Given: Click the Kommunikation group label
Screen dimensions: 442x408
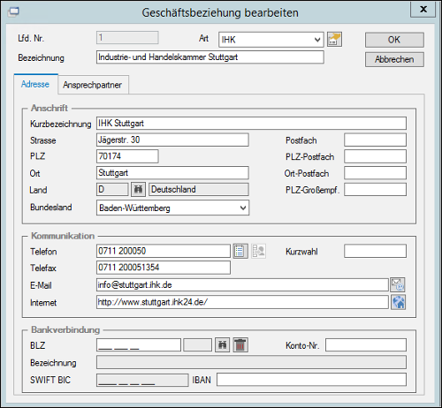Looking at the screenshot, I should pos(63,236).
